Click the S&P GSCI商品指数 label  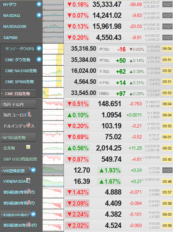(x=20, y=159)
